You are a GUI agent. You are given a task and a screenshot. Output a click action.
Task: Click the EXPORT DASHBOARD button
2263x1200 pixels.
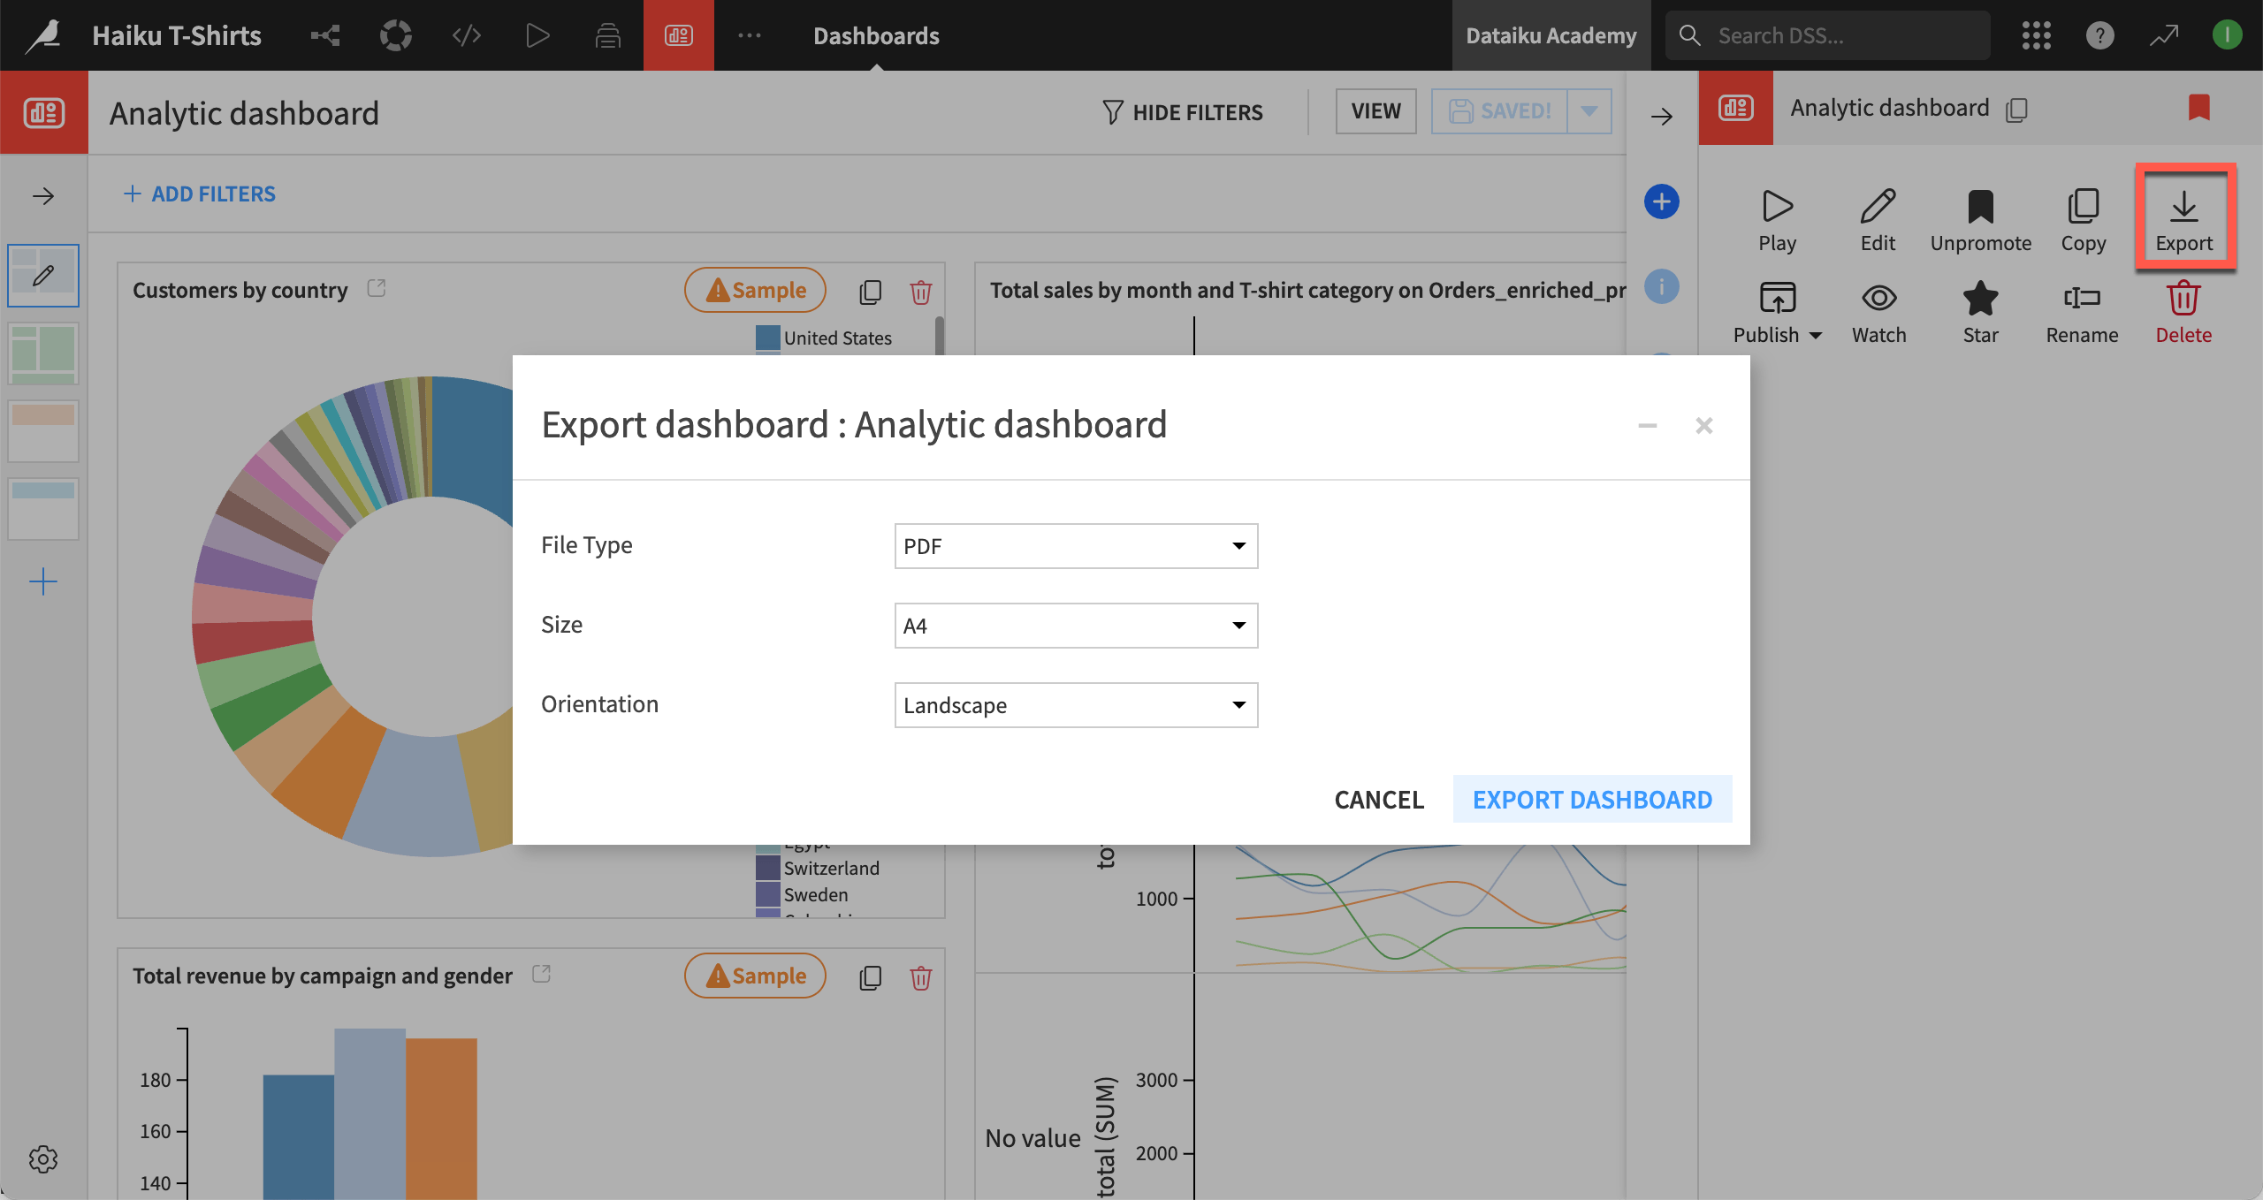click(x=1592, y=799)
